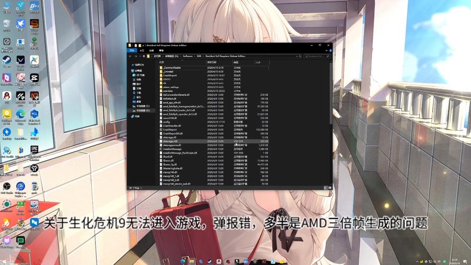Select 本地磁盘 (D:) in the sidebar
The width and height of the screenshot is (471, 265).
141,111
